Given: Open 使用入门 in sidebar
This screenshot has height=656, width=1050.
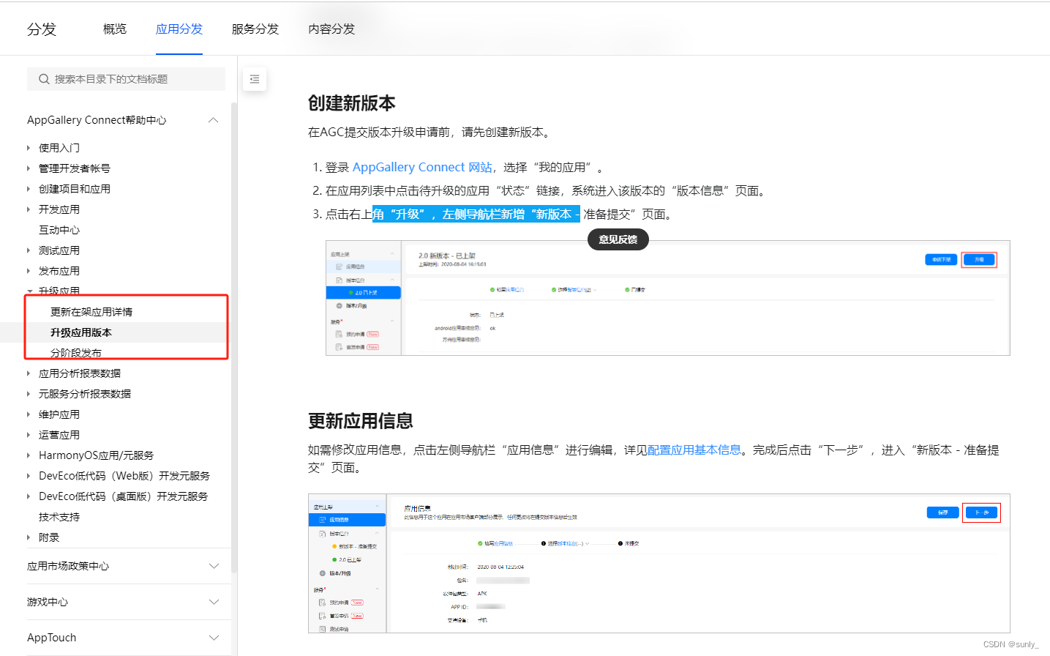Looking at the screenshot, I should (x=59, y=148).
